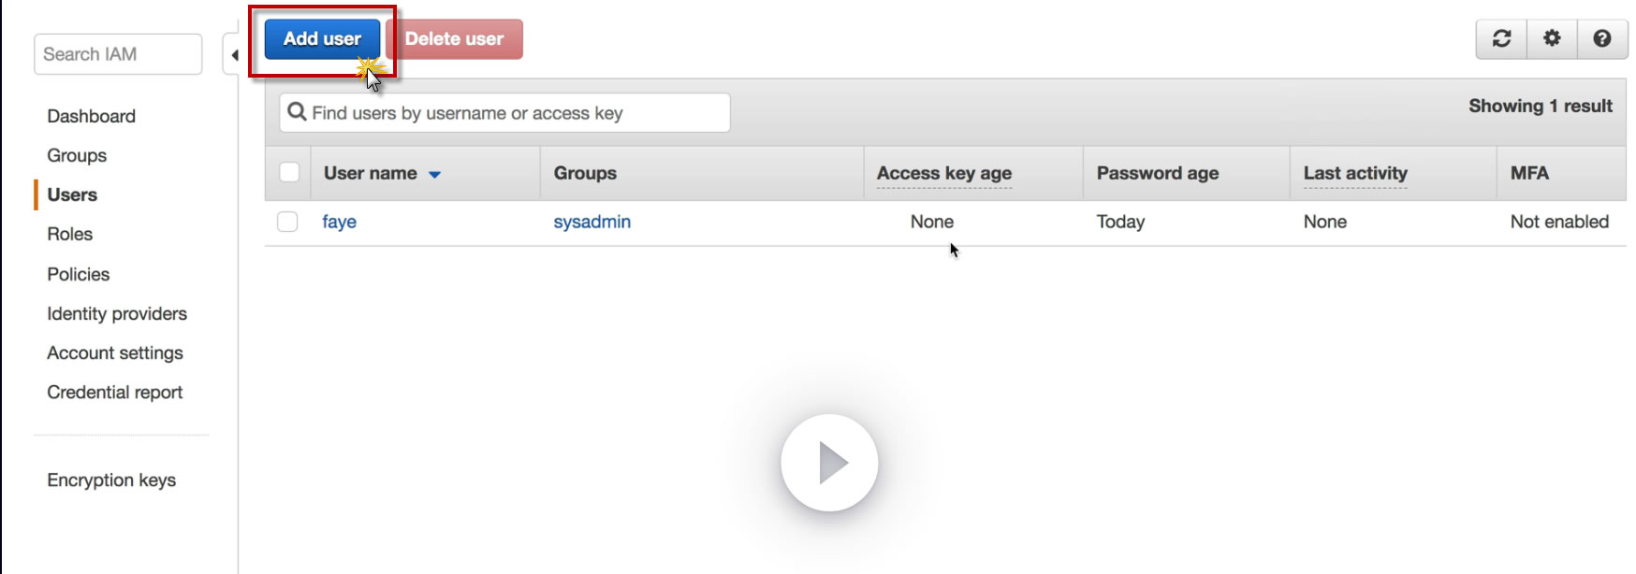Image resolution: width=1636 pixels, height=574 pixels.
Task: Open the Policies section
Action: tap(78, 274)
